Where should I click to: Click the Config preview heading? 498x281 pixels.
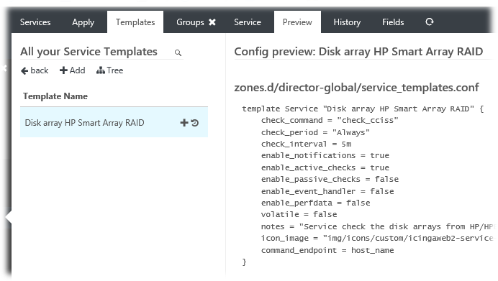(x=358, y=52)
